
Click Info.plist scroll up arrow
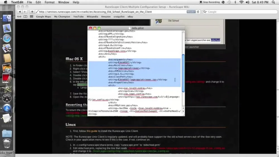coord(183,108)
